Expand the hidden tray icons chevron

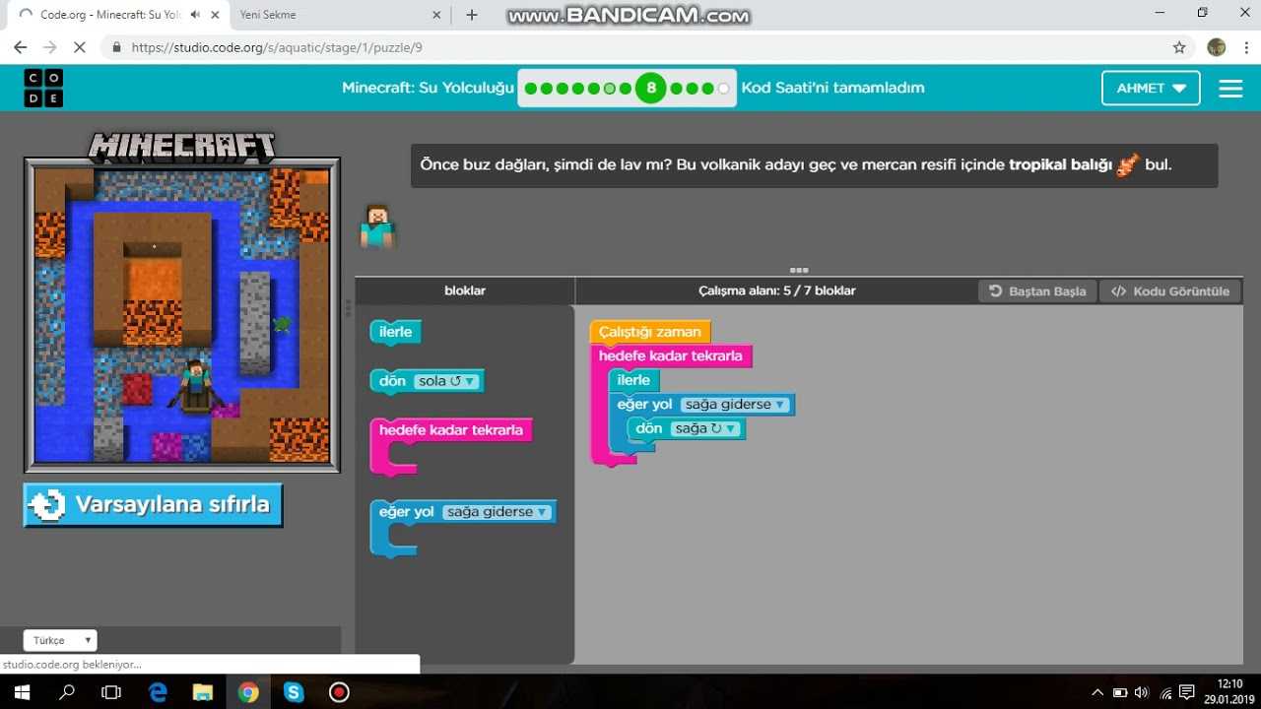point(1098,692)
